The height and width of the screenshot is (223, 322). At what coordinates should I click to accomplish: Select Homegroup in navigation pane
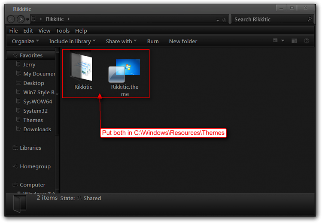[x=35, y=166]
